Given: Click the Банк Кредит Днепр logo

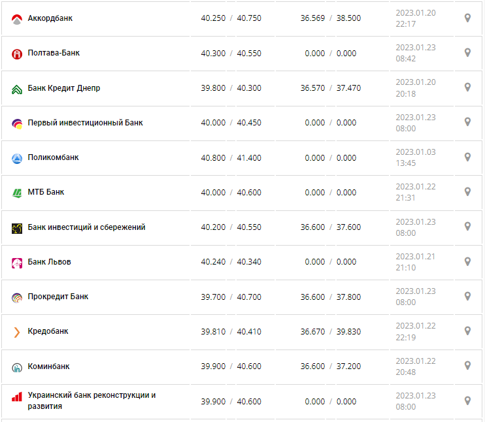Looking at the screenshot, I should (17, 89).
